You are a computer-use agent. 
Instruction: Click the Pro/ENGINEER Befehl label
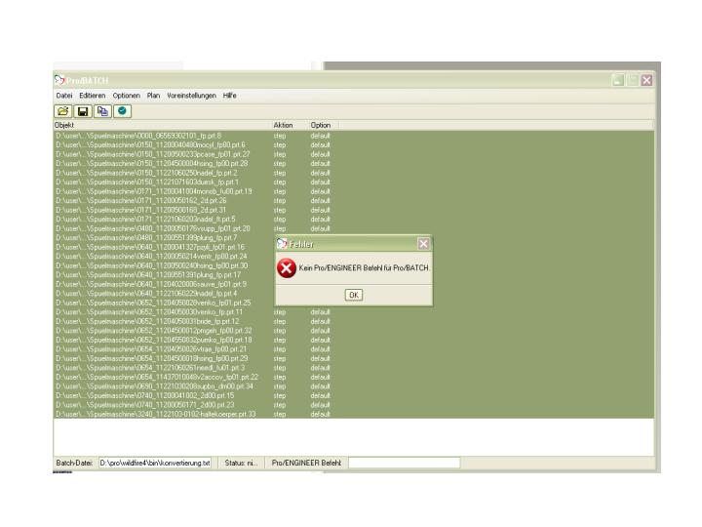pos(306,463)
